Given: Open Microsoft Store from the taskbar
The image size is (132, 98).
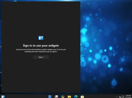Looking at the screenshot, I should tap(82, 97).
